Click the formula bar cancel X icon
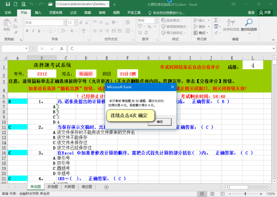This screenshot has height=197, width=277. [x=42, y=49]
